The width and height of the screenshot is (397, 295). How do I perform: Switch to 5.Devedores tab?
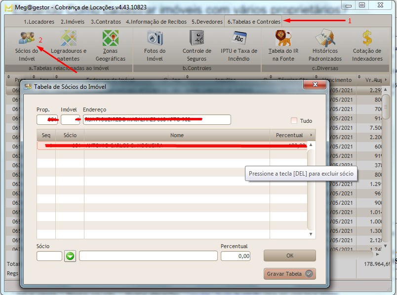point(207,22)
